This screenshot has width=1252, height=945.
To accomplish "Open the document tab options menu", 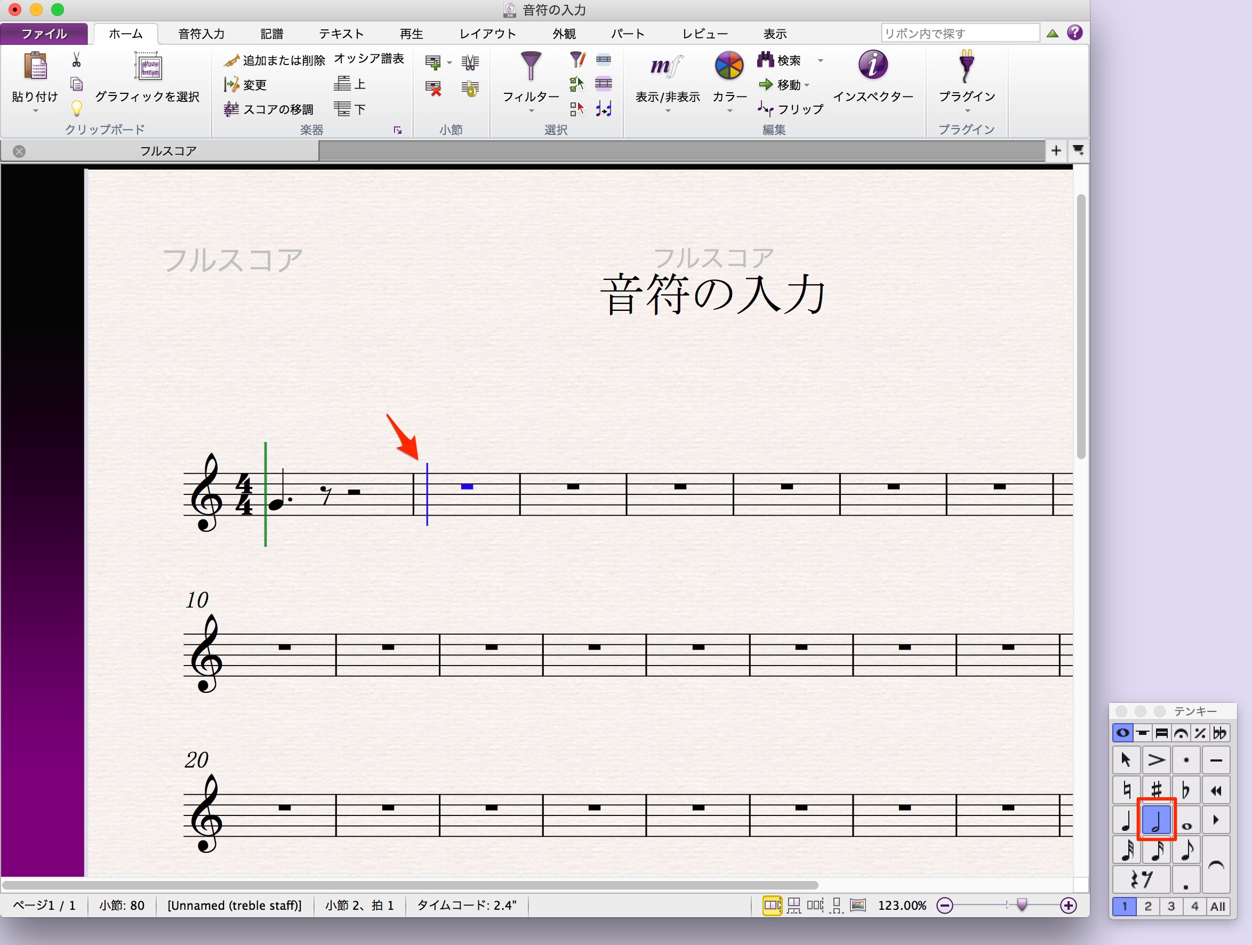I will tap(1078, 150).
